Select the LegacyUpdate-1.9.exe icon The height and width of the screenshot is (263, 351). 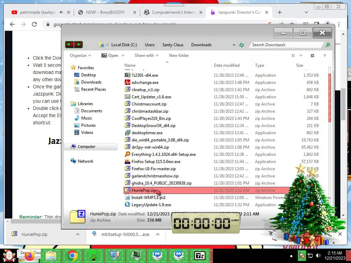point(128,205)
